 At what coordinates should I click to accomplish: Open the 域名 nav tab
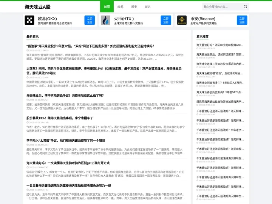pyautogui.click(x=148, y=7)
